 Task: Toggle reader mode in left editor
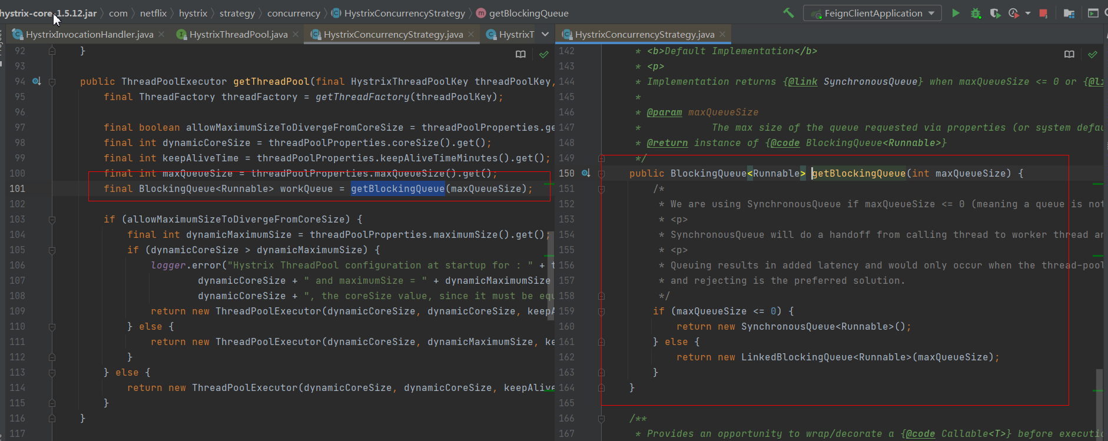tap(520, 54)
